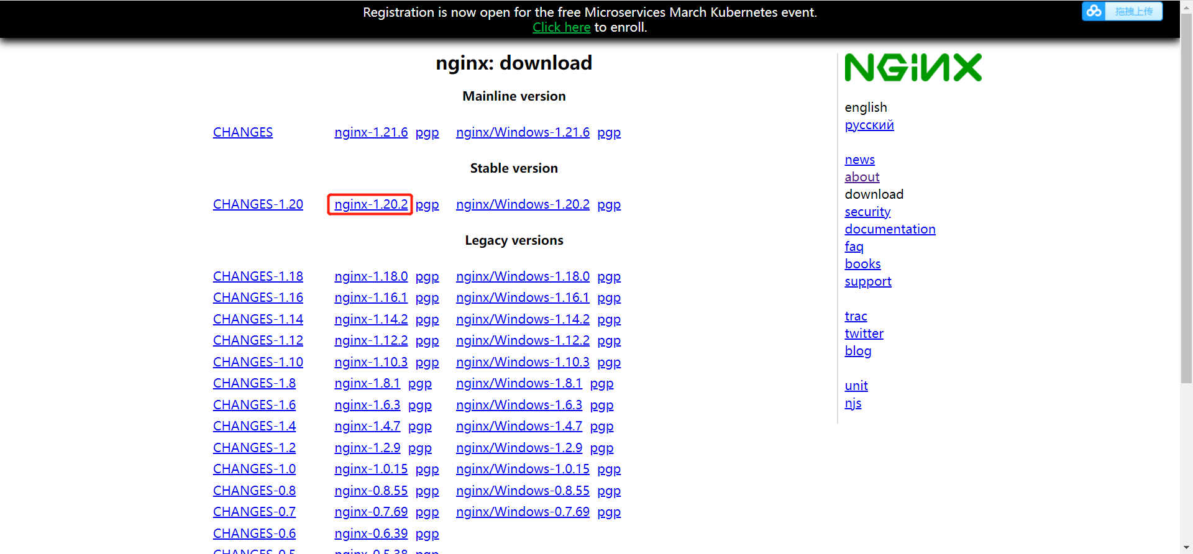Download nginx-1.14.2 source
This screenshot has height=554, width=1193.
coord(371,319)
